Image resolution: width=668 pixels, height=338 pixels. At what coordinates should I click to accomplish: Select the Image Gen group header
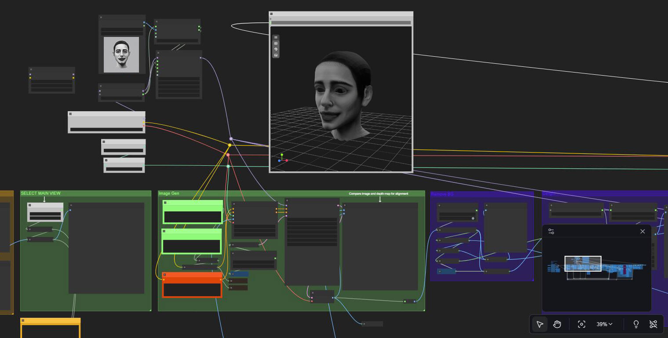(169, 193)
